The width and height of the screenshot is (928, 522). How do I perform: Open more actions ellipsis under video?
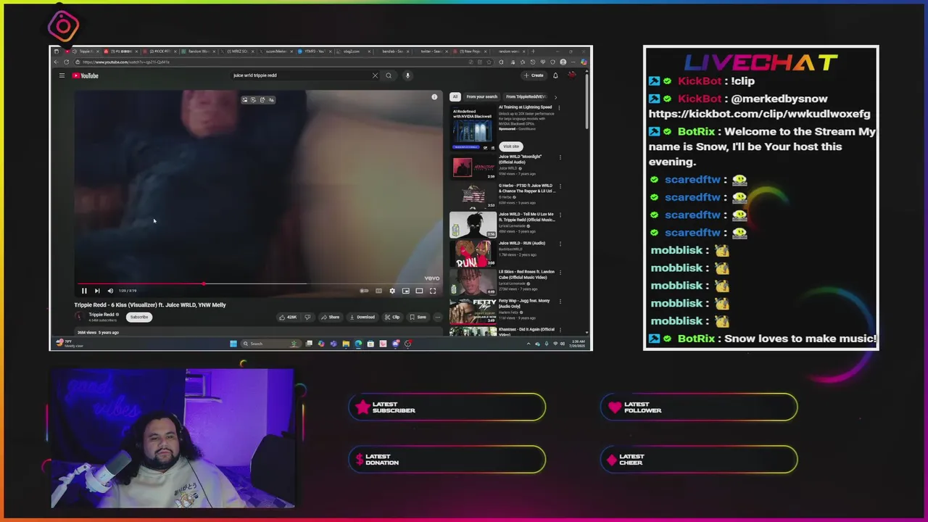pos(437,317)
